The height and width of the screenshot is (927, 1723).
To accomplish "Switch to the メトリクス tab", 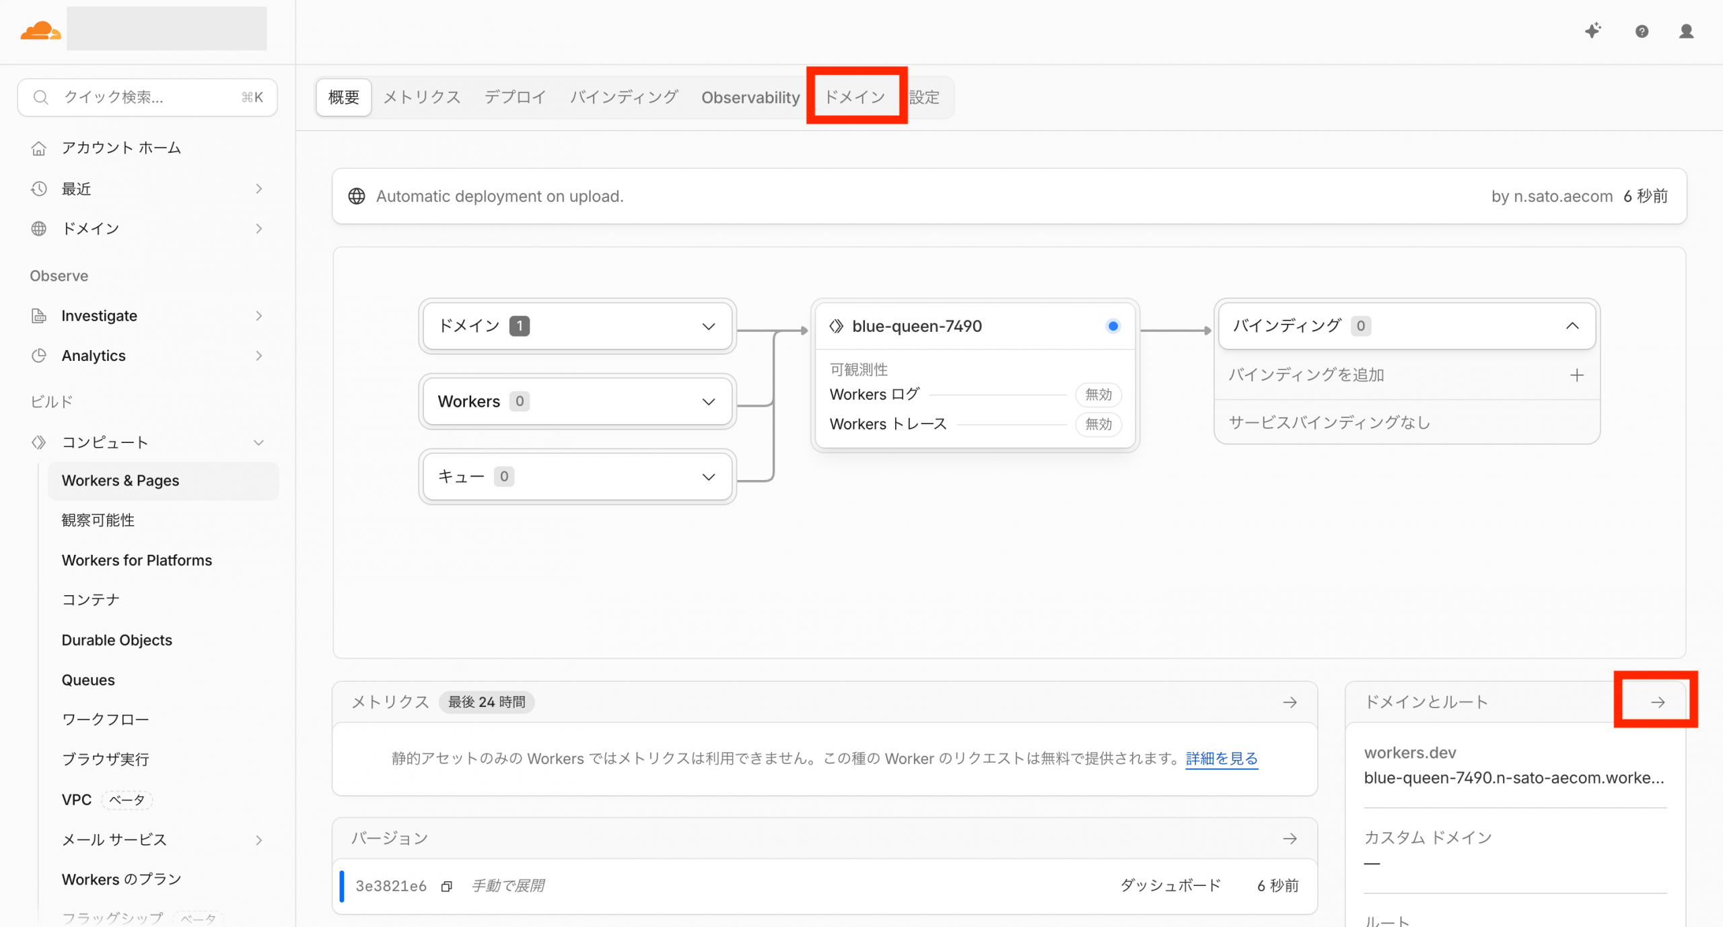I will tap(422, 98).
